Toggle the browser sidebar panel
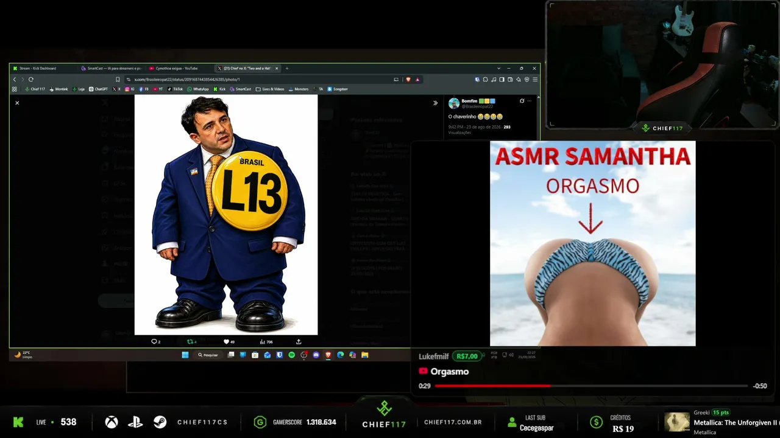Image resolution: width=780 pixels, height=438 pixels. [502, 79]
